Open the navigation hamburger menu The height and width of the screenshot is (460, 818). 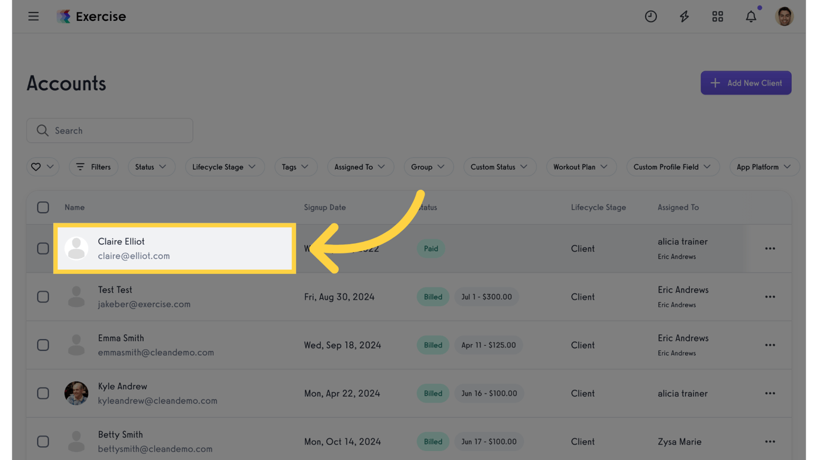(34, 16)
